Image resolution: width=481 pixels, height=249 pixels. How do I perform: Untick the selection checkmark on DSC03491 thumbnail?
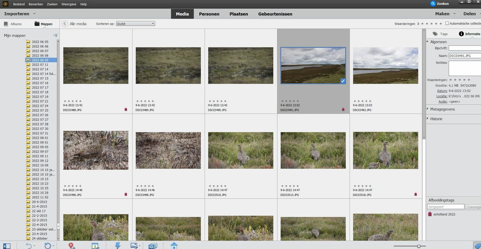[x=343, y=81]
